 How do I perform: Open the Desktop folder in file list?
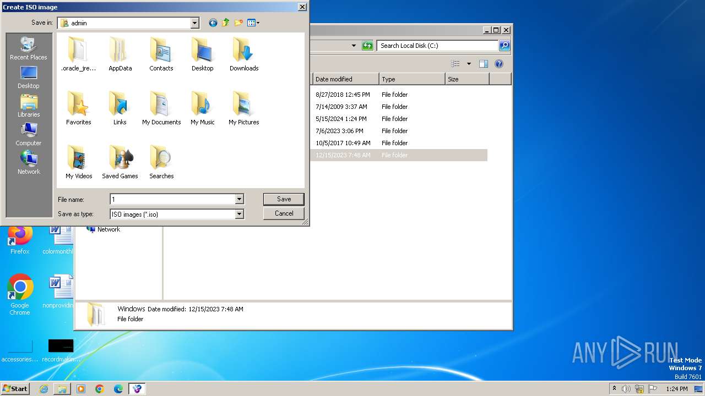pyautogui.click(x=203, y=54)
